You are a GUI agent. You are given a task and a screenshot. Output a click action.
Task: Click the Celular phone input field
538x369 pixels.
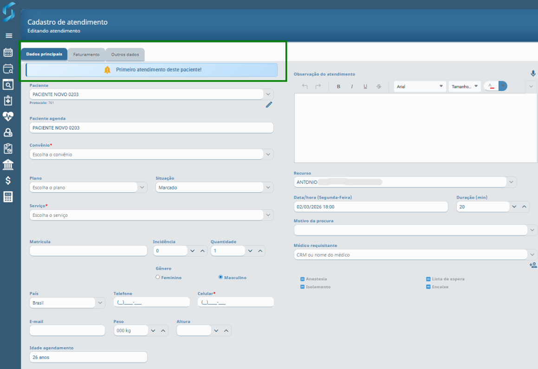tap(235, 302)
